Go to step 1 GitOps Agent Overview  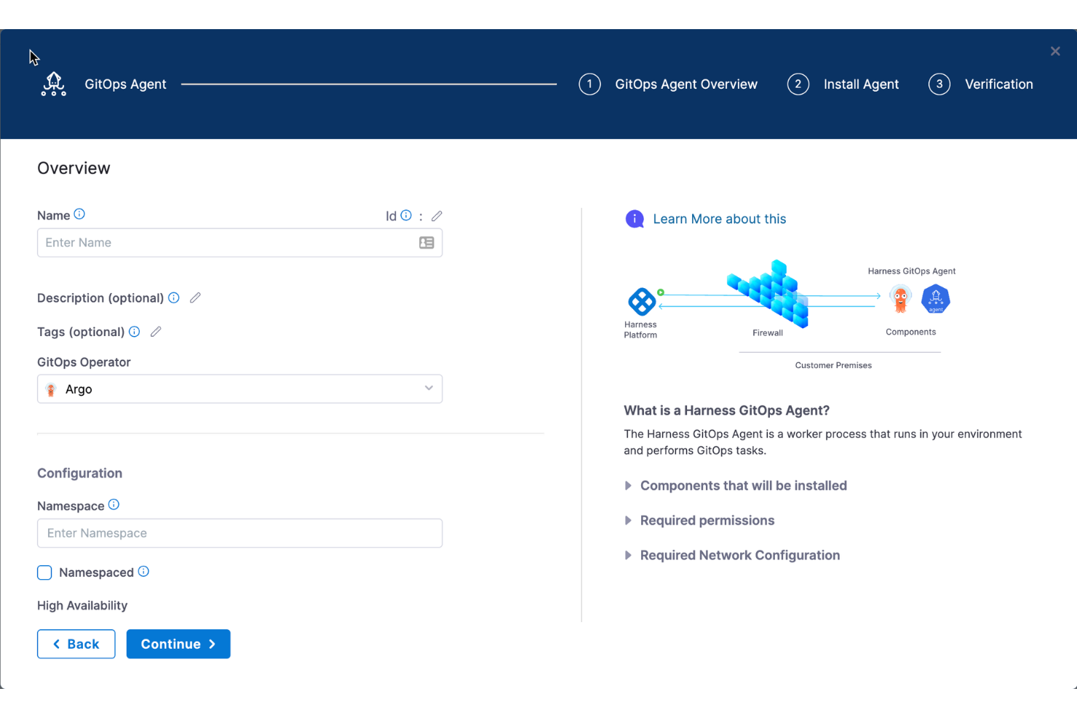click(x=668, y=84)
